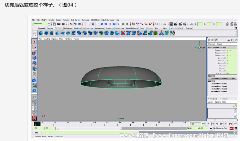The image size is (240, 141).
Task: Click the Save Scene icon
Action: (63, 24)
